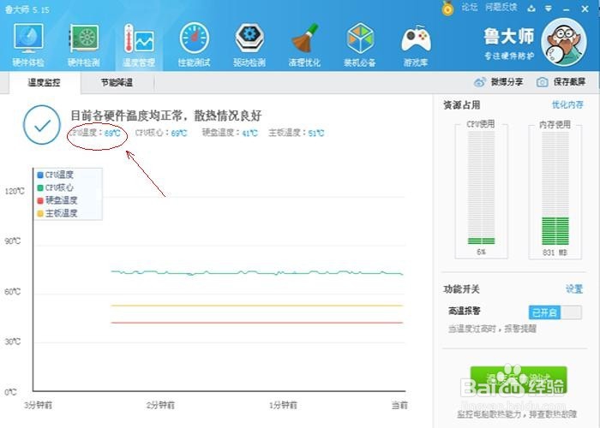Screen dimensions: 600x428
Task: Click the 内存使用 memory usage bar meter
Action: pos(555,190)
